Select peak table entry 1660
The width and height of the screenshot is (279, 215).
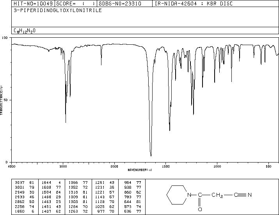pyautogui.click(x=25, y=212)
